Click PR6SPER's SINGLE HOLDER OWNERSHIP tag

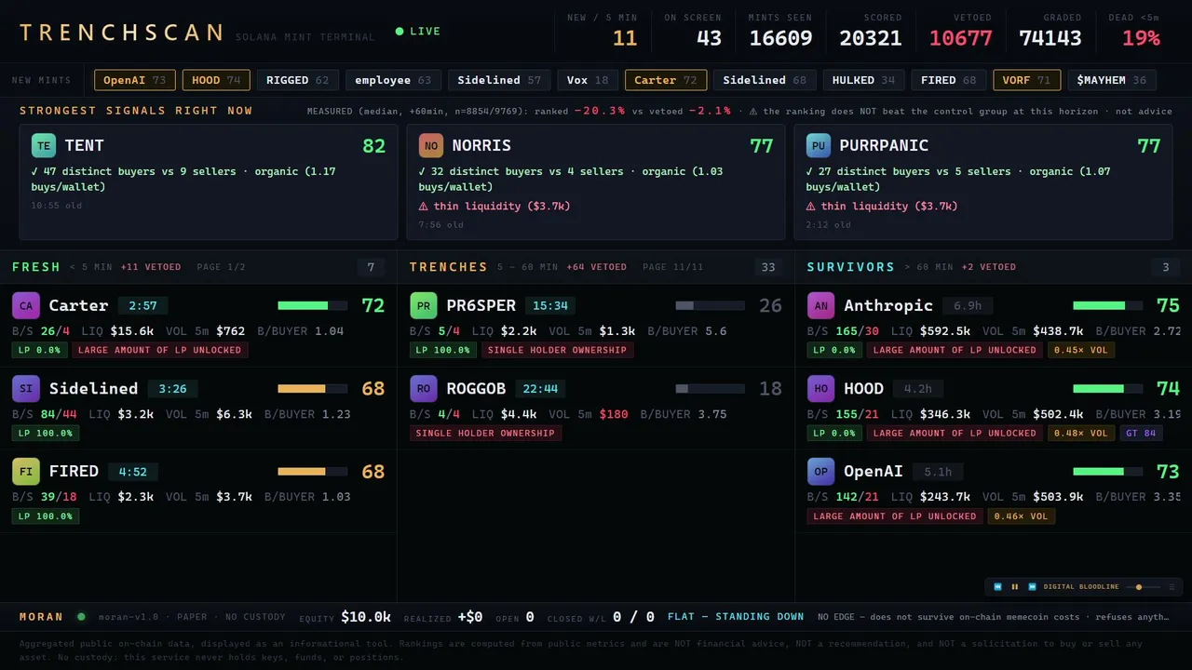point(557,350)
